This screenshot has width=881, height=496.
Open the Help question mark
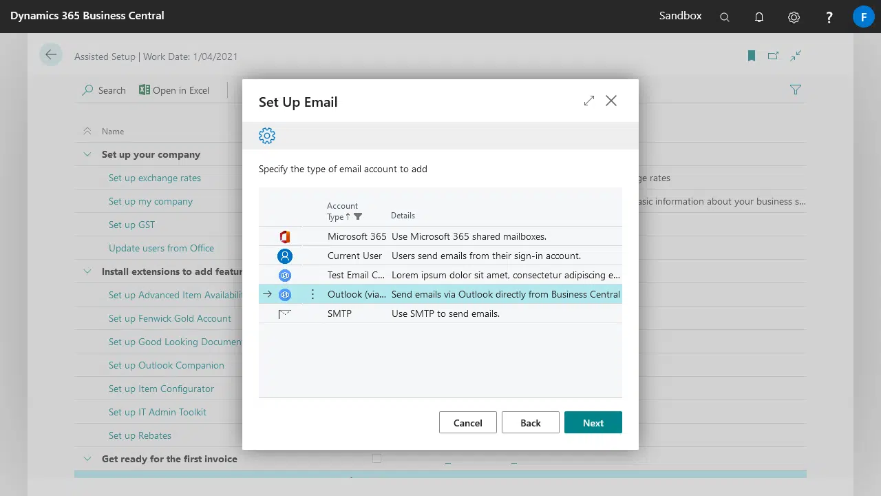tap(829, 17)
